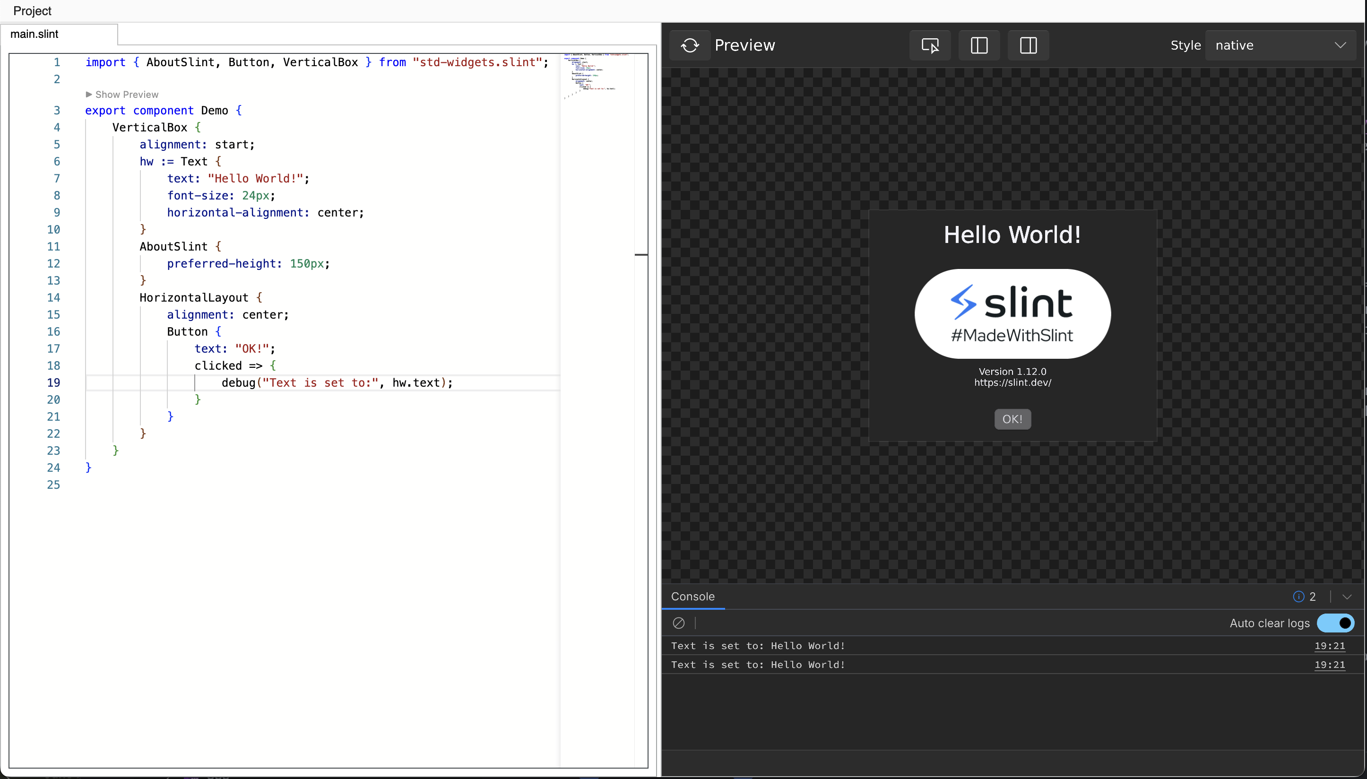Clear the console output with the crossed-circle icon

click(x=678, y=622)
